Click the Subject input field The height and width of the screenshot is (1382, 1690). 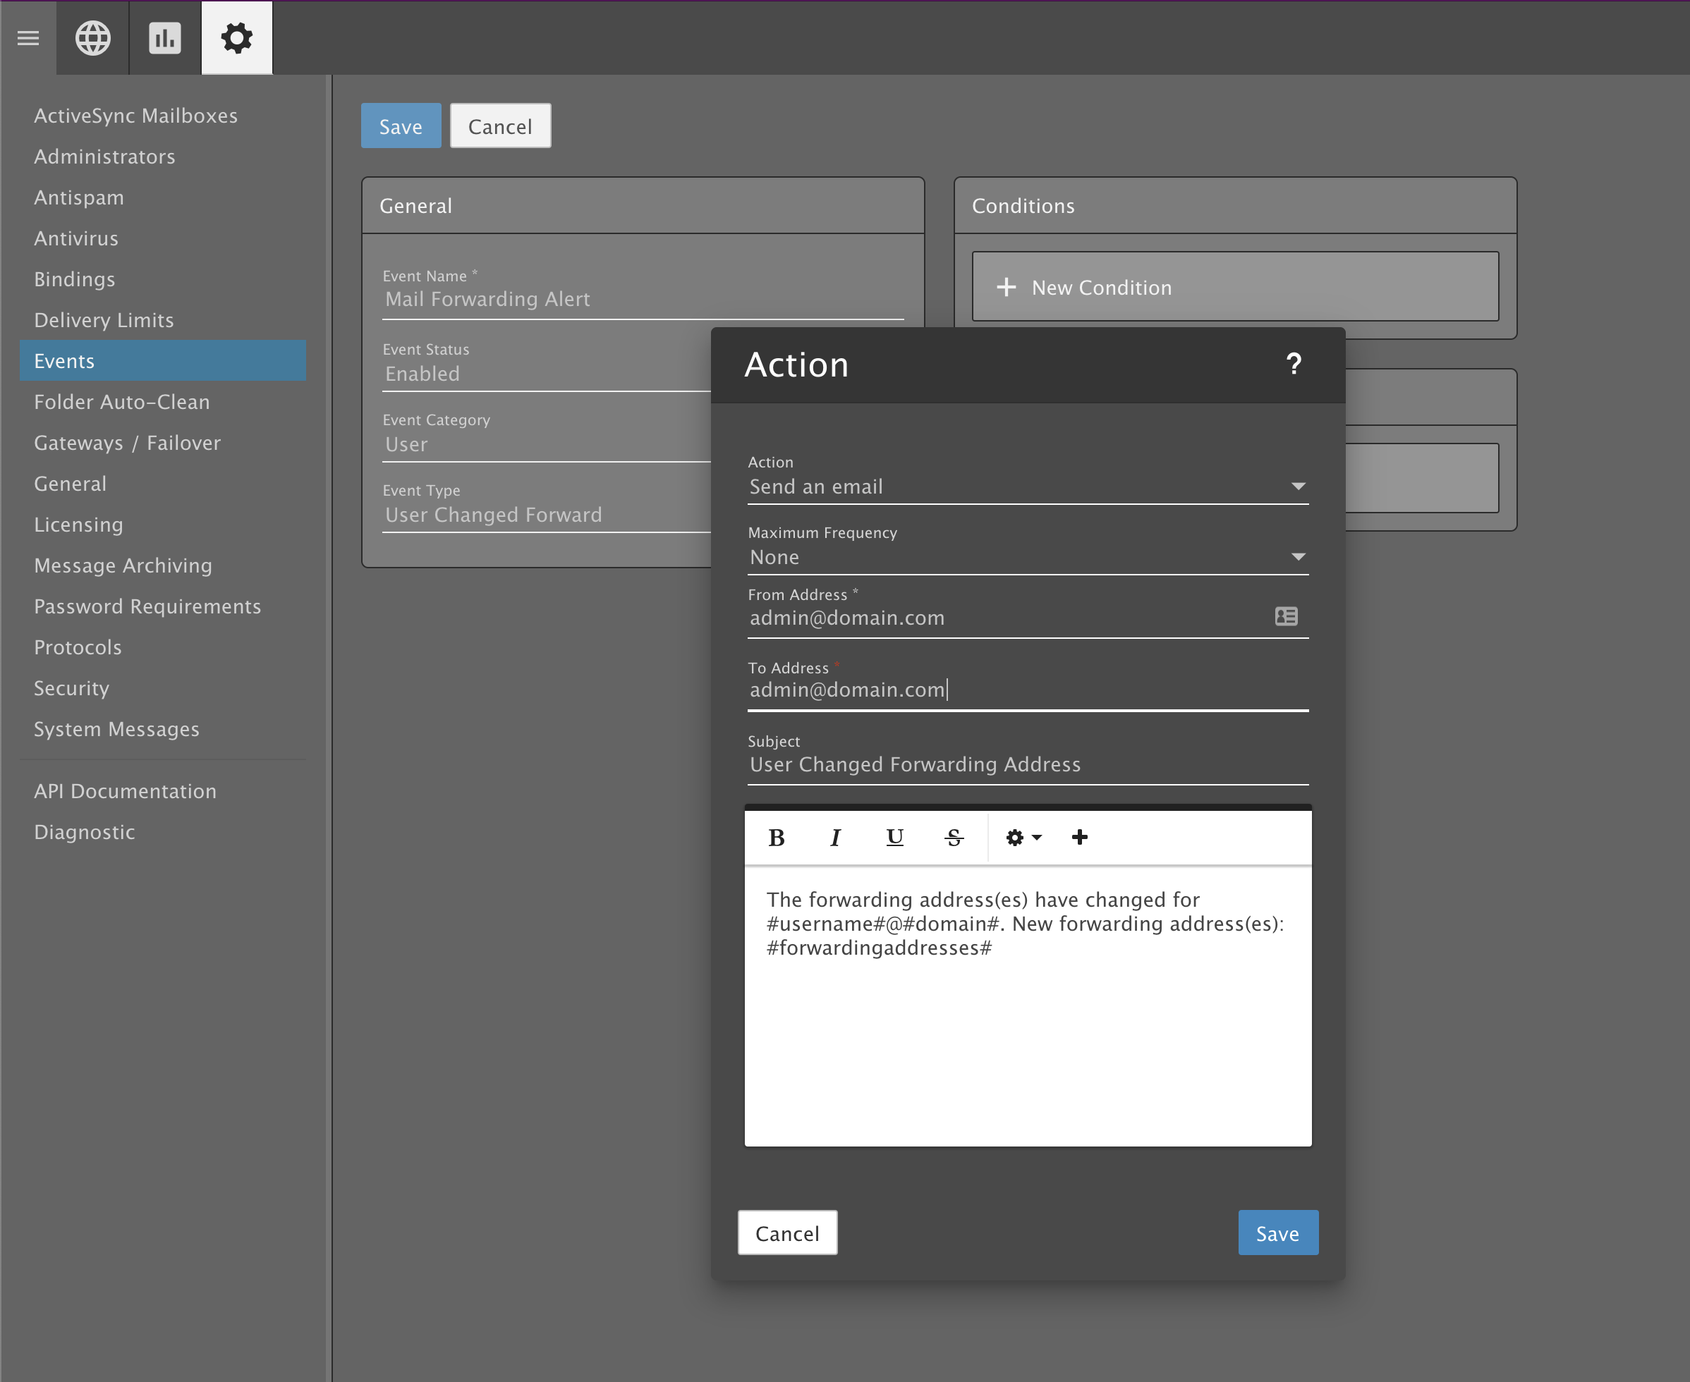[1028, 764]
